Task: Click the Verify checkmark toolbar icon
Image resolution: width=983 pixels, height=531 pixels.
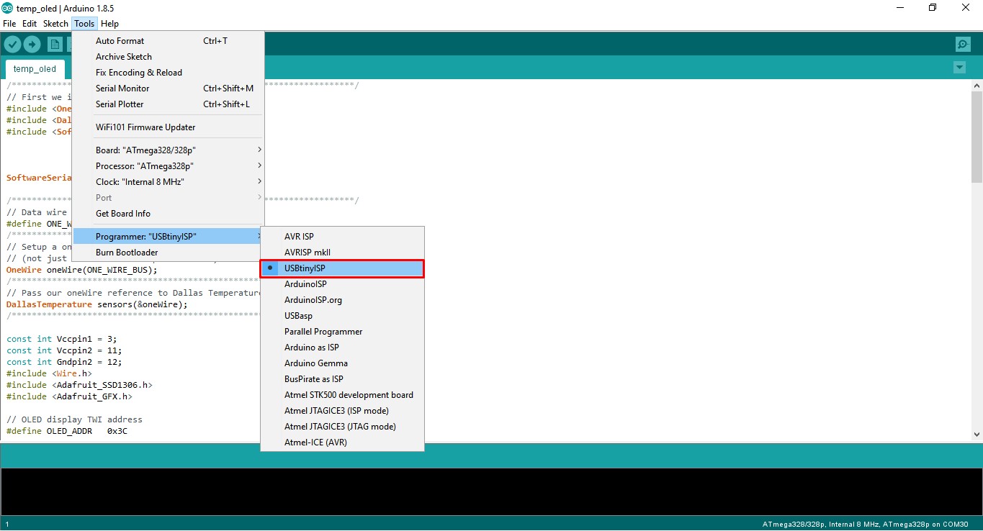Action: coord(13,45)
